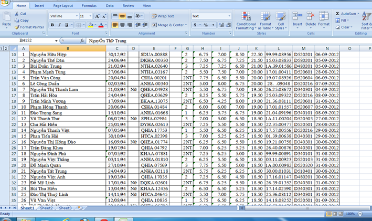Click the Select All corner button
The height and width of the screenshot is (221, 372).
click(x=14, y=48)
